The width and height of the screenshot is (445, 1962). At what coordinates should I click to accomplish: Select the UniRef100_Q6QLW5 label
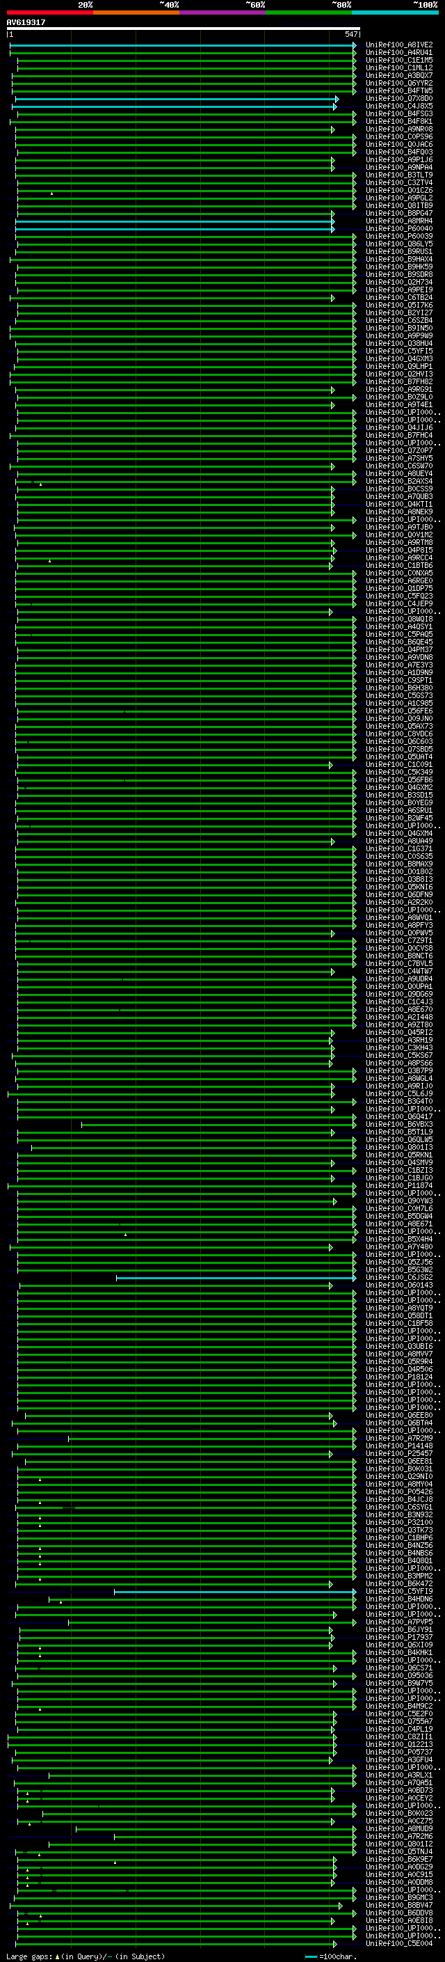coord(399,1139)
